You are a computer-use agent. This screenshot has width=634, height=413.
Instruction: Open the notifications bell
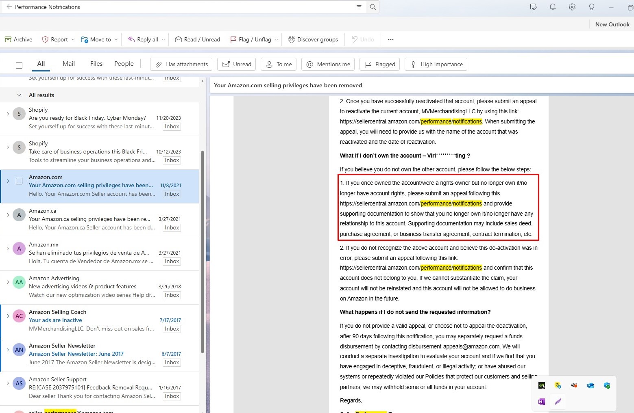[x=553, y=7]
